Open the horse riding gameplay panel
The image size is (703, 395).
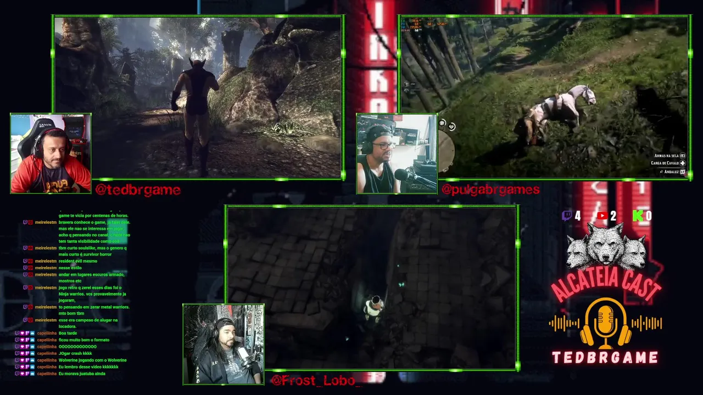(x=544, y=98)
